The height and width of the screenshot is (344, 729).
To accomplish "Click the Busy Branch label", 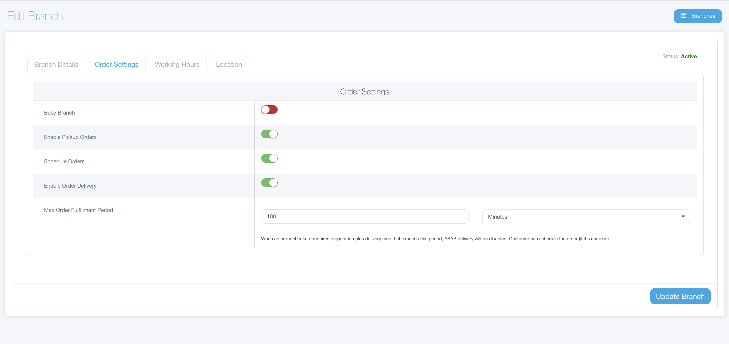I will tap(59, 113).
